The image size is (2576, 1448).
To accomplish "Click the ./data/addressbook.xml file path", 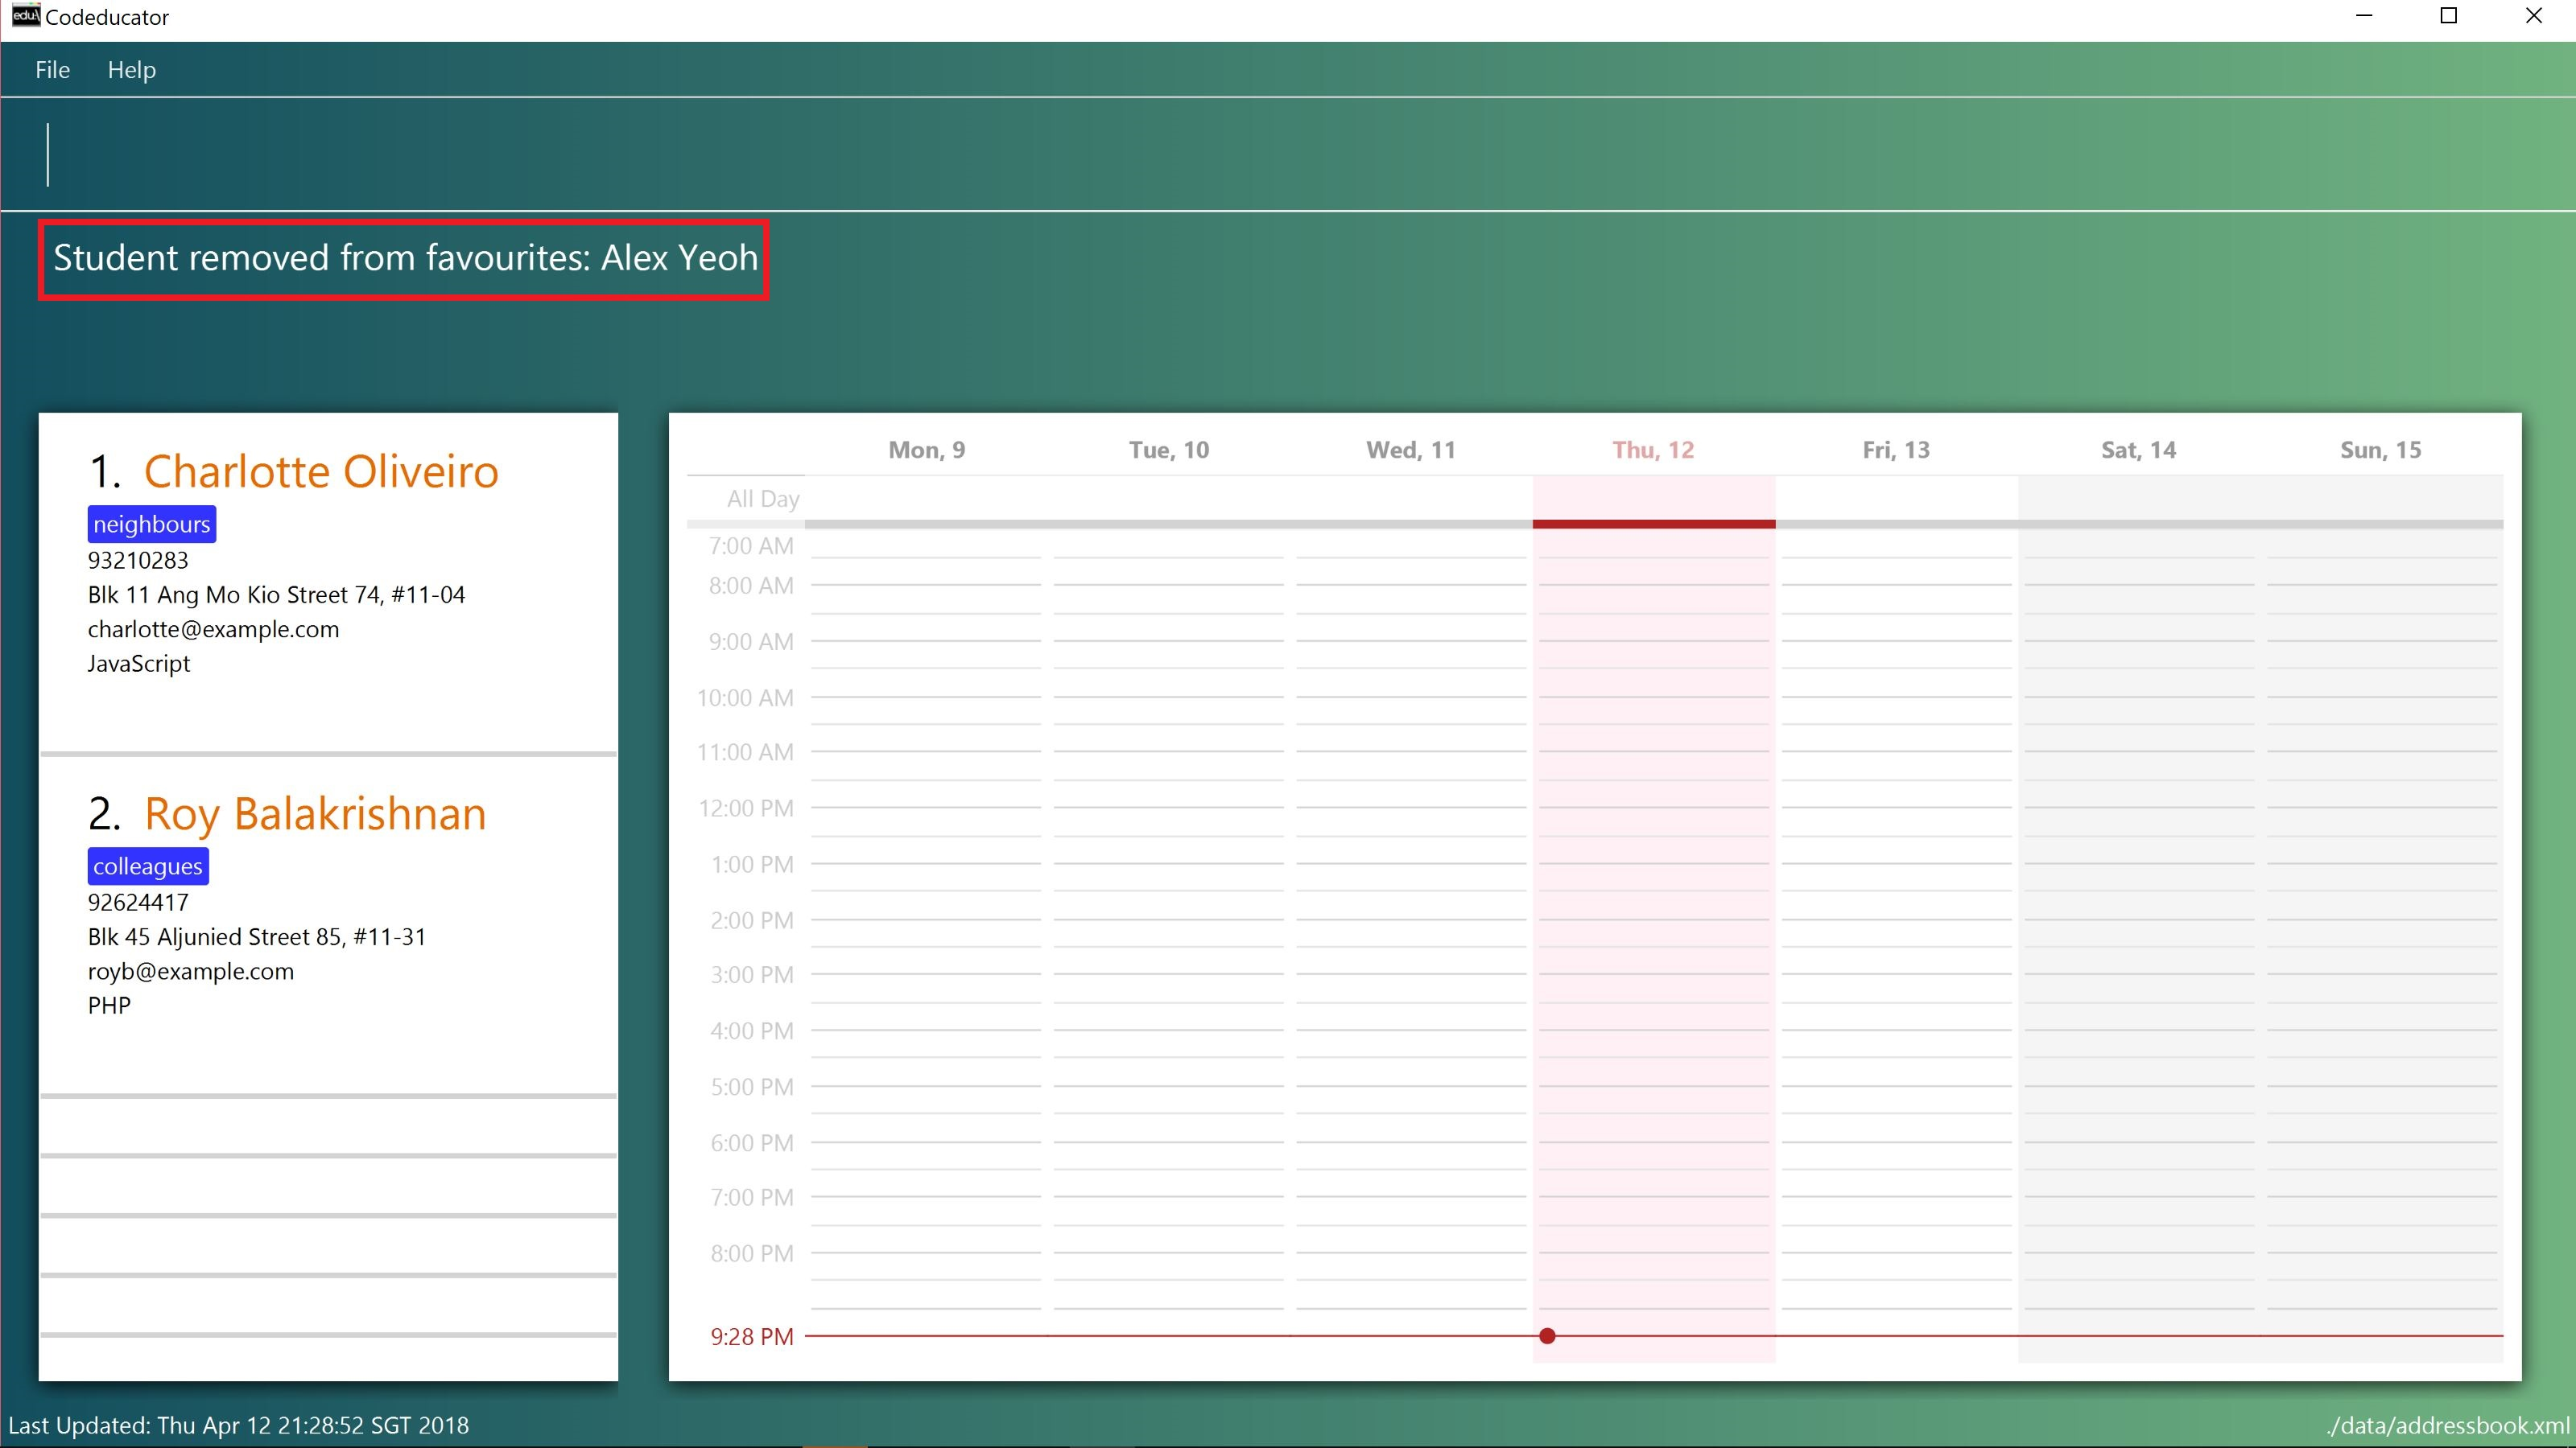I will [2447, 1425].
